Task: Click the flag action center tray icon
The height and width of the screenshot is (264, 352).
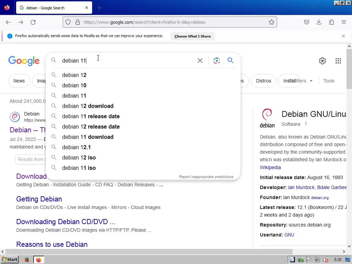Action: [309, 260]
